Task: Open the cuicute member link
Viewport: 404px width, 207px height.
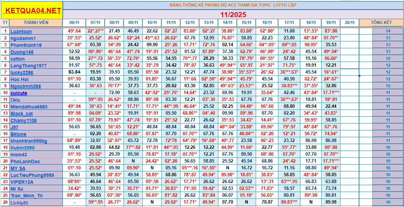Action: click(19, 93)
